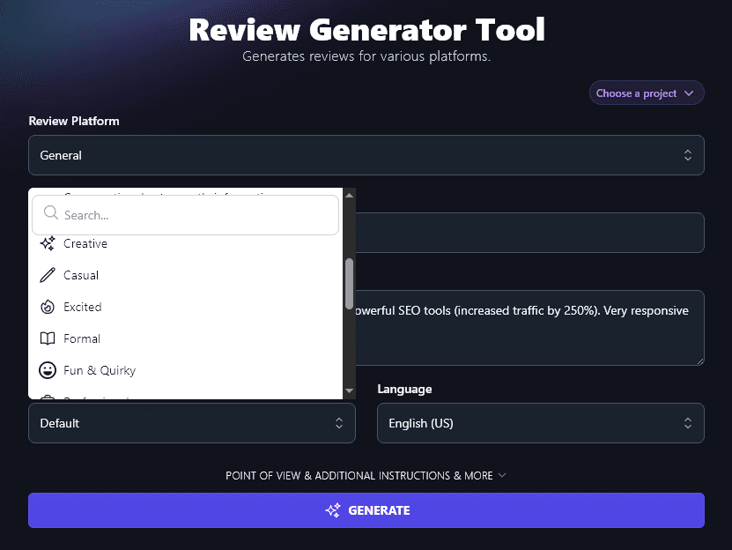The width and height of the screenshot is (732, 550).
Task: Click the open book icon next to Formal
Action: [48, 338]
